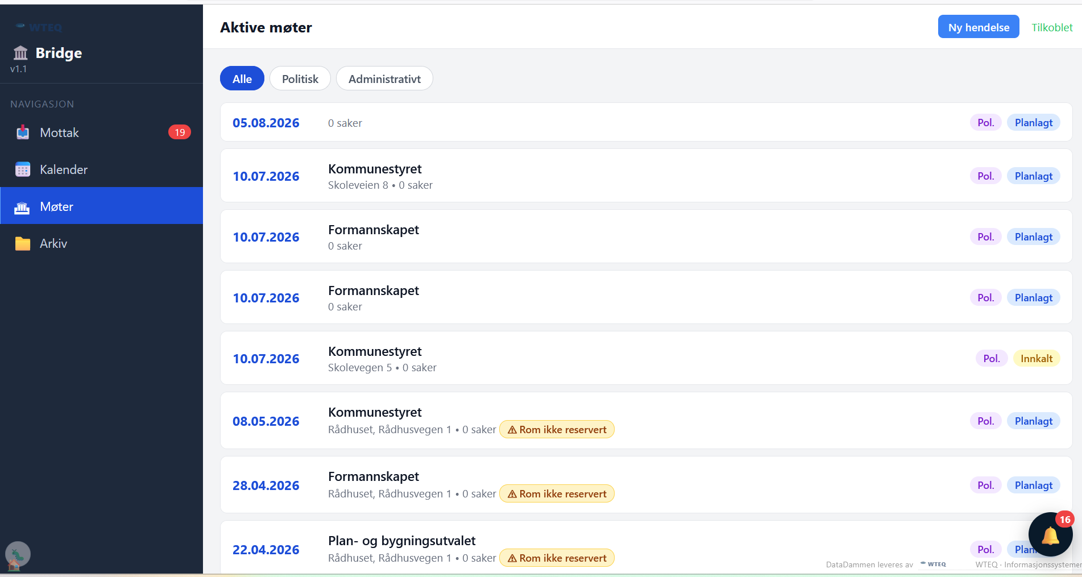Open Kommunestyret meeting at Skoleveien 8
The image size is (1082, 577).
coord(646,176)
